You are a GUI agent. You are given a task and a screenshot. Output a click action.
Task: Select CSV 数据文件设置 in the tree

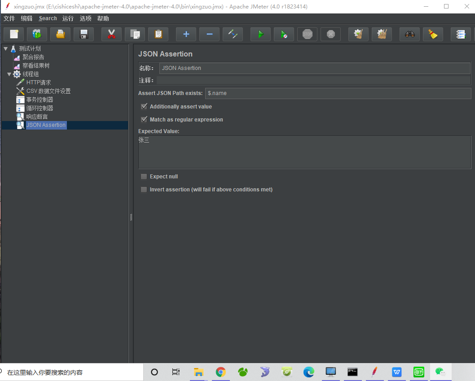pos(48,91)
